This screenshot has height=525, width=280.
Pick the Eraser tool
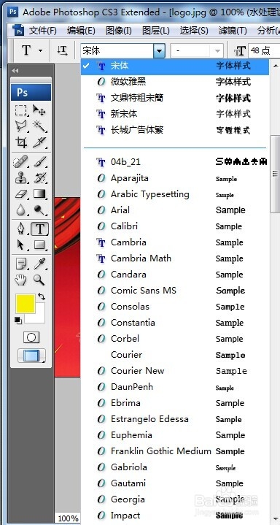click(21, 194)
